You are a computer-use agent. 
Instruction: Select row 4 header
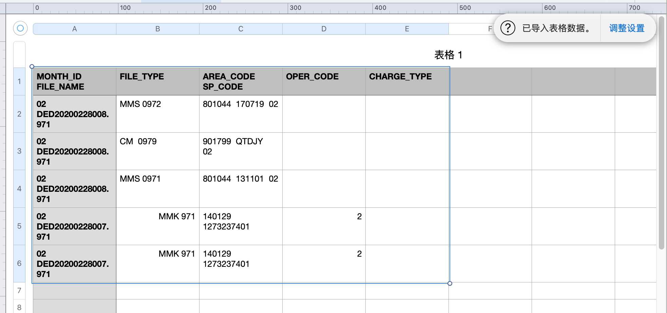[x=19, y=189]
